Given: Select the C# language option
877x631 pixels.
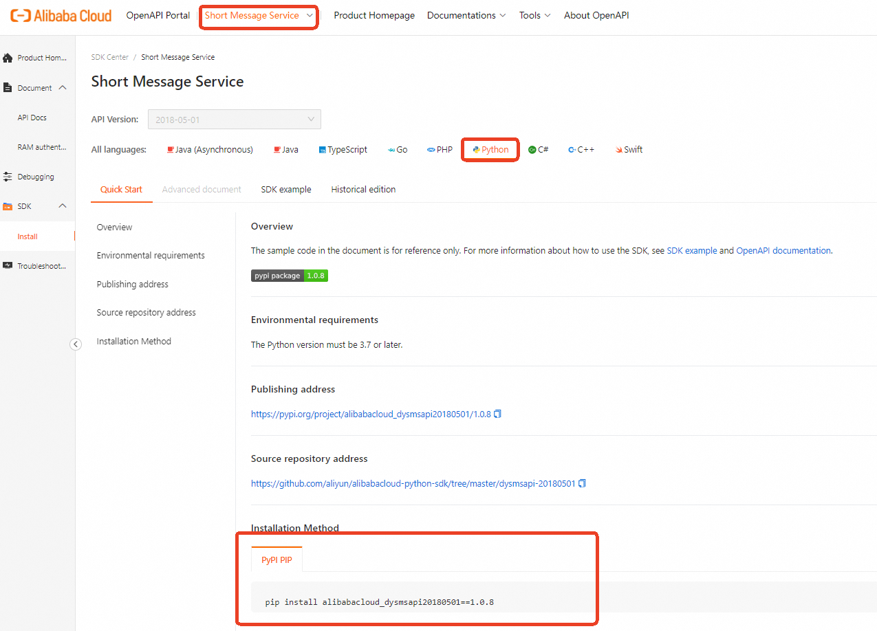Looking at the screenshot, I should (x=539, y=149).
